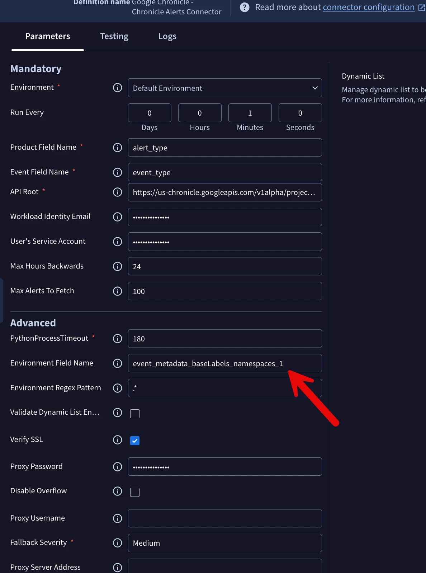Click info icon for Disable Overflow
This screenshot has width=426, height=573.
[x=118, y=491]
